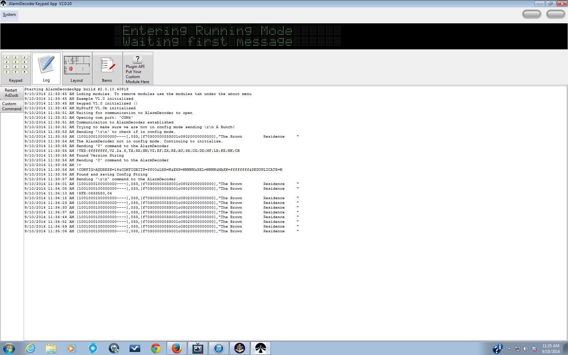The width and height of the screenshot is (568, 355).
Task: Click the AlarmDecoder logo icon in title bar
Action: point(3,3)
